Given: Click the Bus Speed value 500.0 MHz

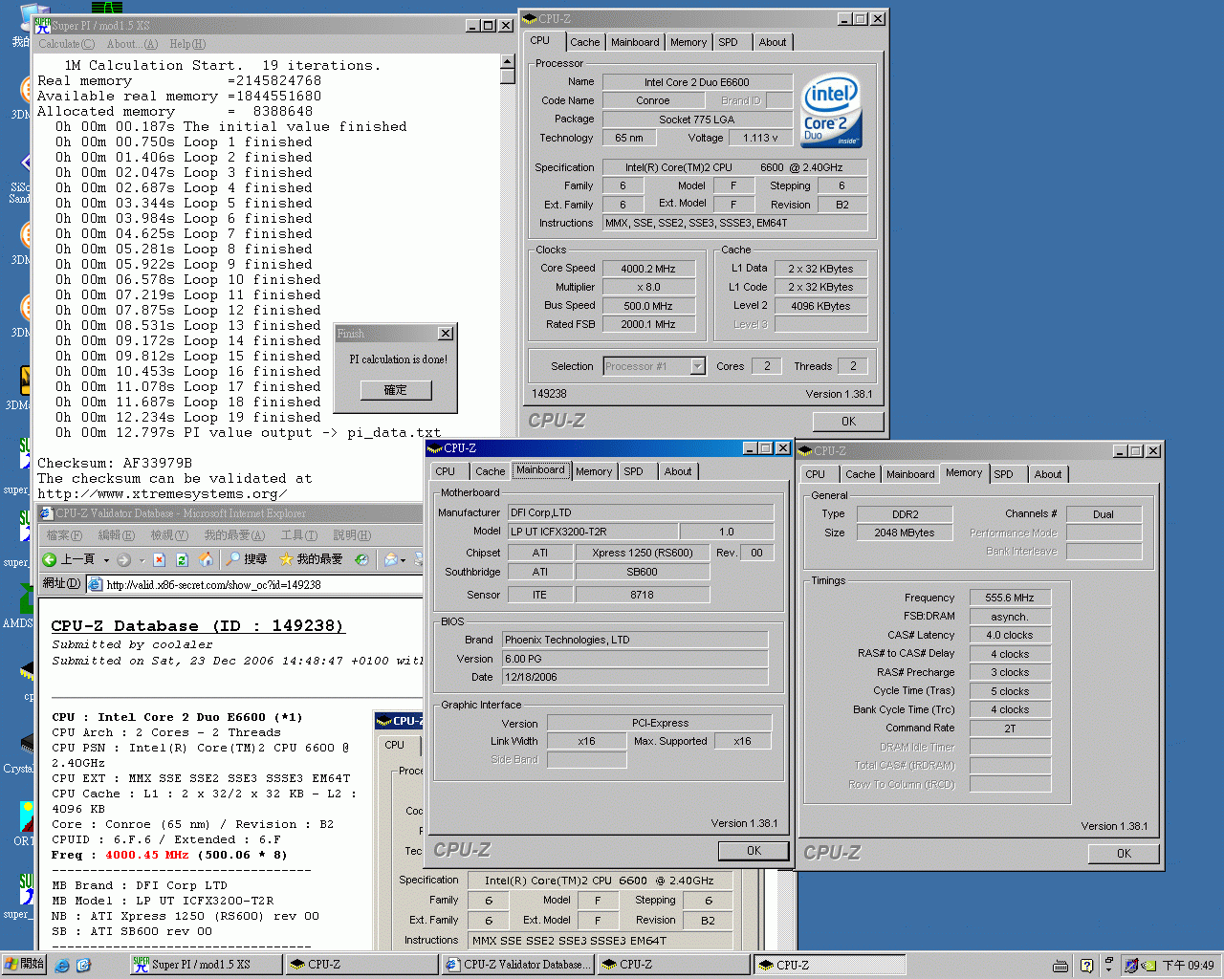Looking at the screenshot, I should click(x=647, y=306).
